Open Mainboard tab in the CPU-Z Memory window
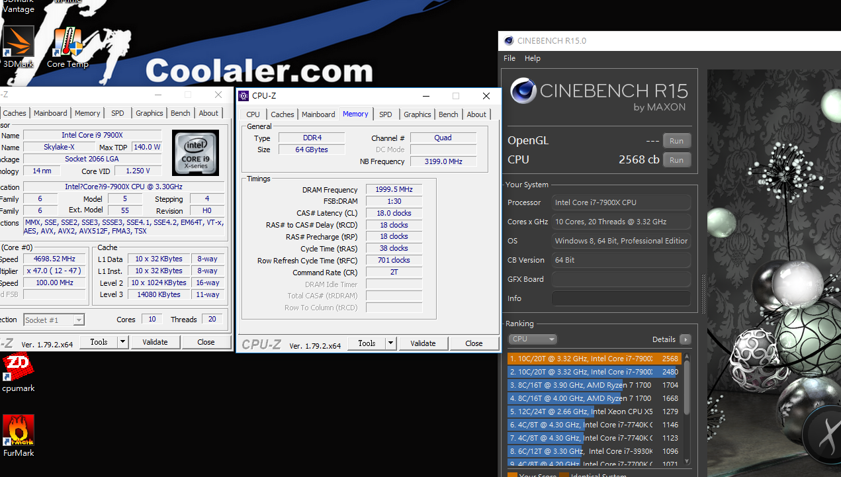 (318, 114)
